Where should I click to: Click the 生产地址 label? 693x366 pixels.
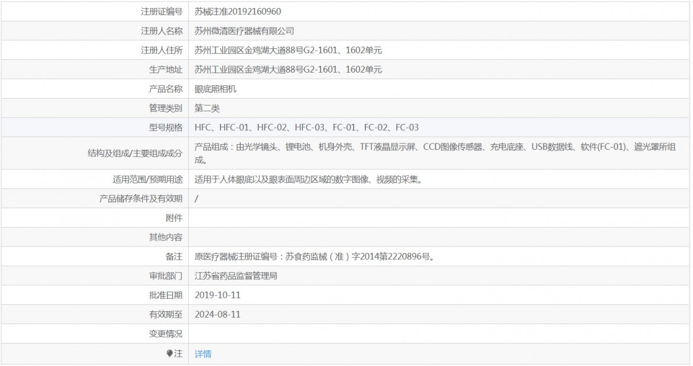(x=166, y=70)
